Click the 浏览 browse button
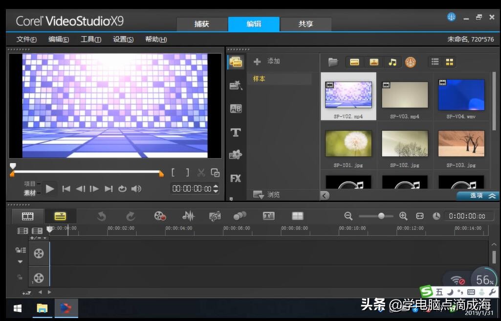 click(x=267, y=195)
